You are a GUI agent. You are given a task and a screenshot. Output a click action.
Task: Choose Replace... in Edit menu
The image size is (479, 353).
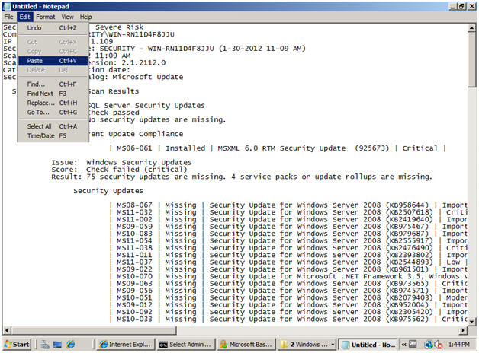53,103
